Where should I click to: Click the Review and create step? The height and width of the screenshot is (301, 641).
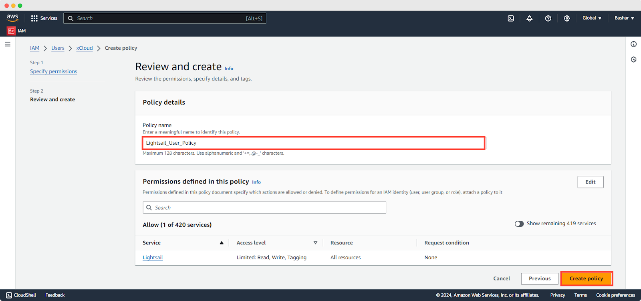pos(52,99)
